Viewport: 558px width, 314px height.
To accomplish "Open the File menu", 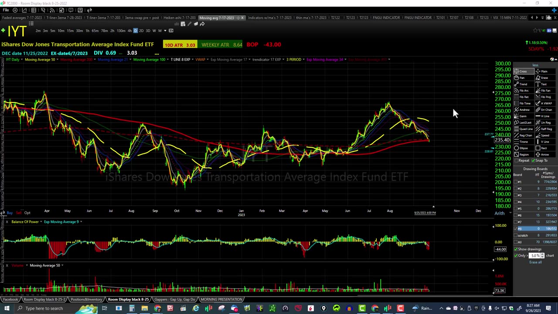I will pos(6,10).
